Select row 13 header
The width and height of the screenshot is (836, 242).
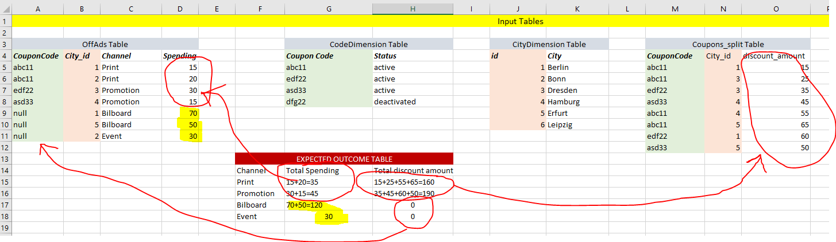tap(6, 159)
